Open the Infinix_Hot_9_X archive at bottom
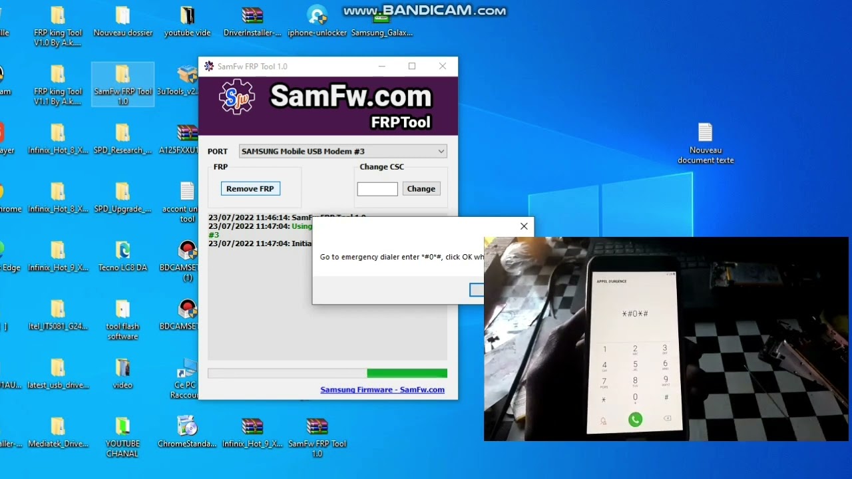 252,432
